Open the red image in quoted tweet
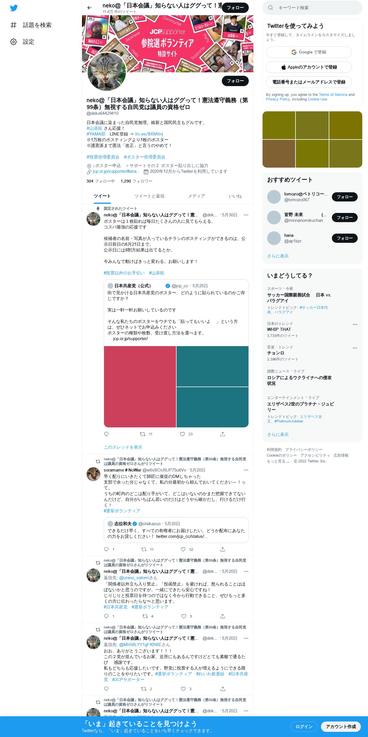The image size is (368, 737). [140, 387]
